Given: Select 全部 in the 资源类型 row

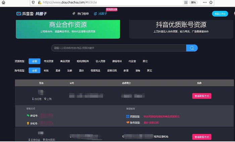Looking at the screenshot, I should point(35,61).
